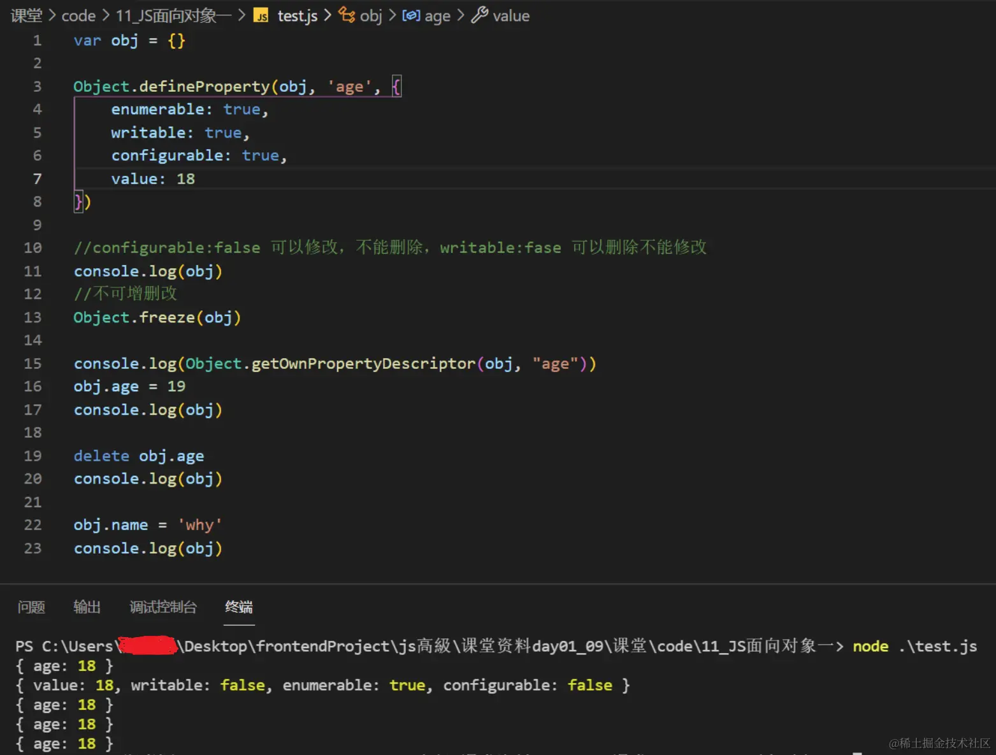Click 'console.log(obj)' on line 20
Image resolution: width=996 pixels, height=755 pixels.
(x=148, y=479)
